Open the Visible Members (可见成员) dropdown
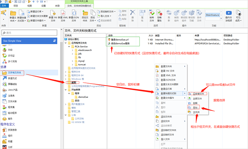Screen dimensions: 248x149 [238, 16]
